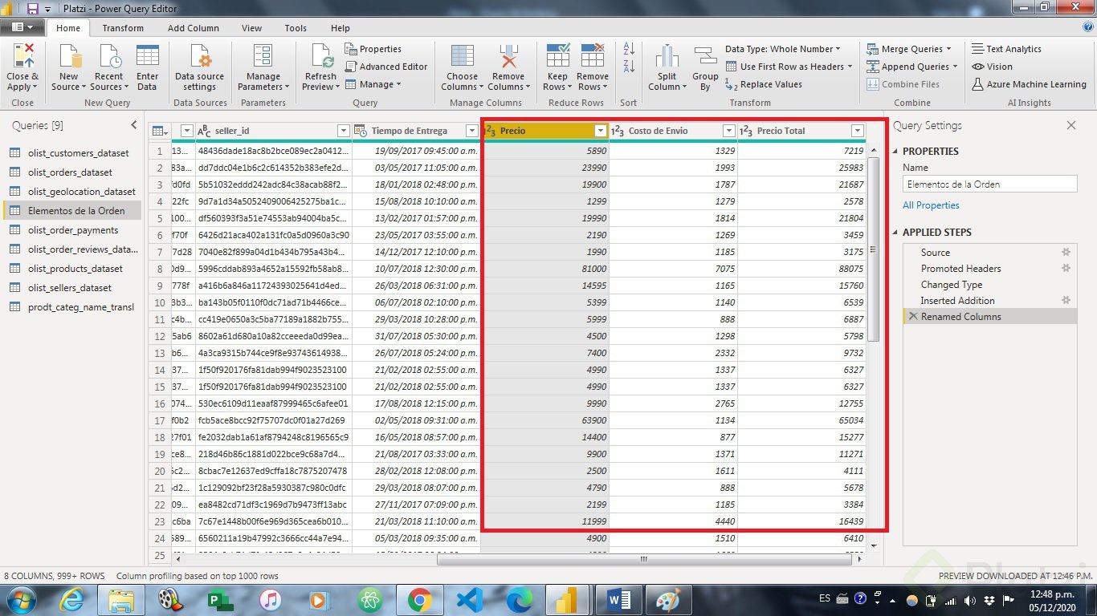Close the Query Settings pane

[x=1070, y=125]
